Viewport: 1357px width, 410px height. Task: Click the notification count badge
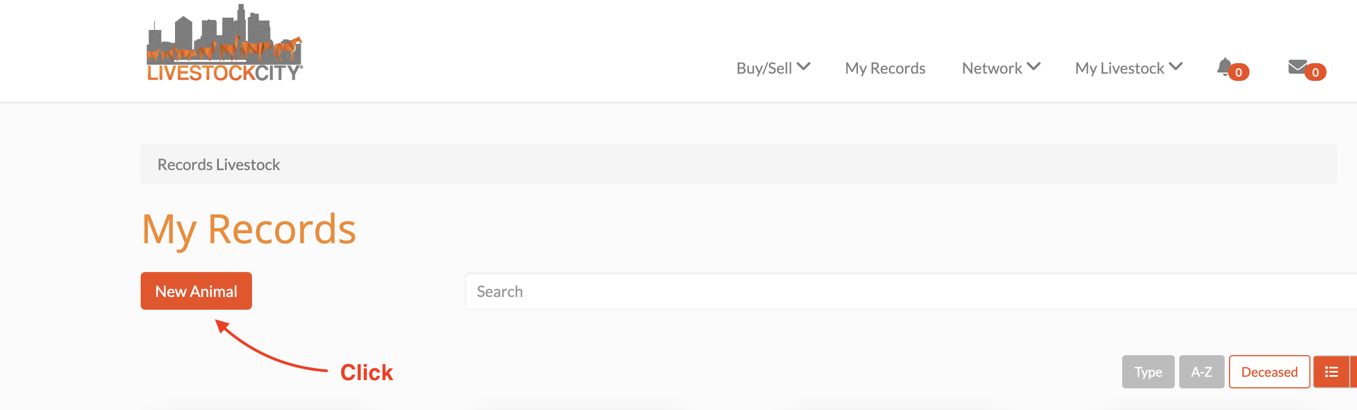[x=1238, y=73]
